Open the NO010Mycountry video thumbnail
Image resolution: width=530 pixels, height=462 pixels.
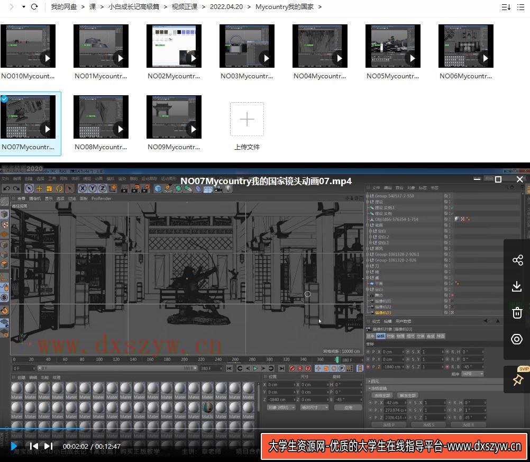click(x=28, y=46)
